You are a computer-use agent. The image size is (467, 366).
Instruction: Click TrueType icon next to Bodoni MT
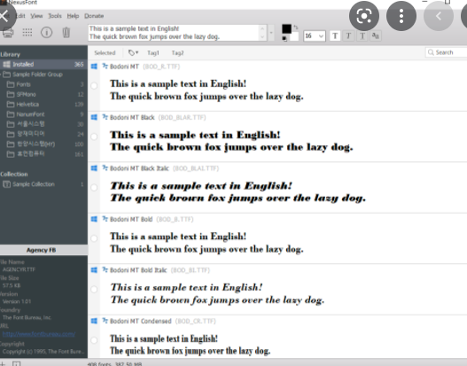(x=105, y=66)
